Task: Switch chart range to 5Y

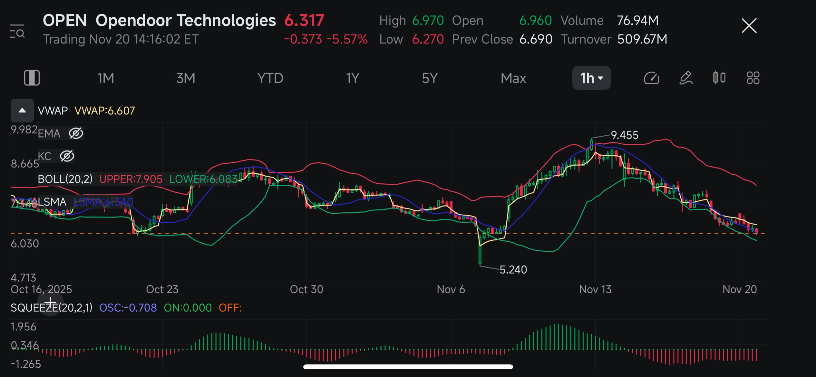Action: click(x=430, y=78)
